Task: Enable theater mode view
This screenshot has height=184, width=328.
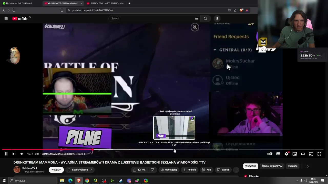Action: click(x=303, y=154)
